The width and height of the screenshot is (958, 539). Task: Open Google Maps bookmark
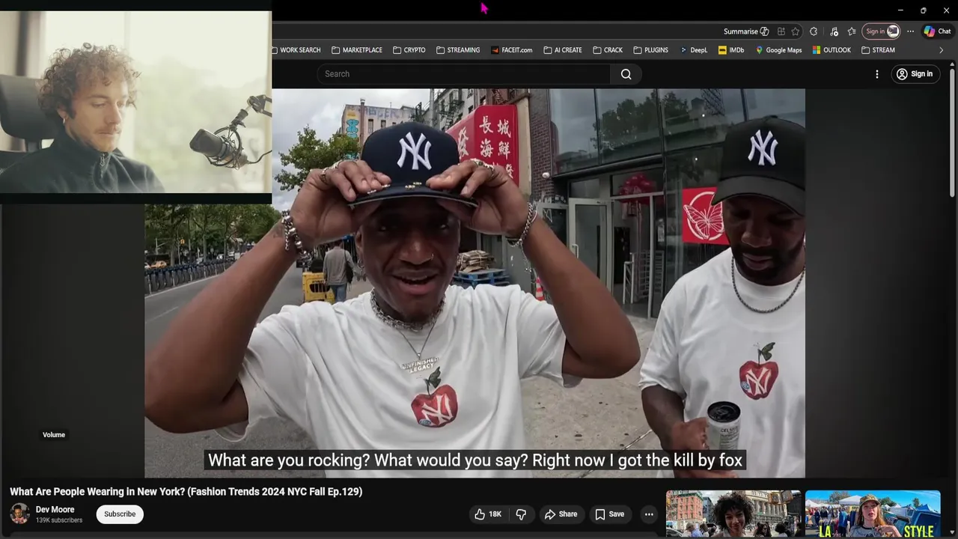(778, 50)
